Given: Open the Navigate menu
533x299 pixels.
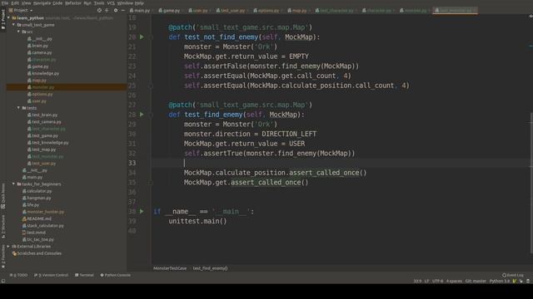Looking at the screenshot, I should point(42,3).
